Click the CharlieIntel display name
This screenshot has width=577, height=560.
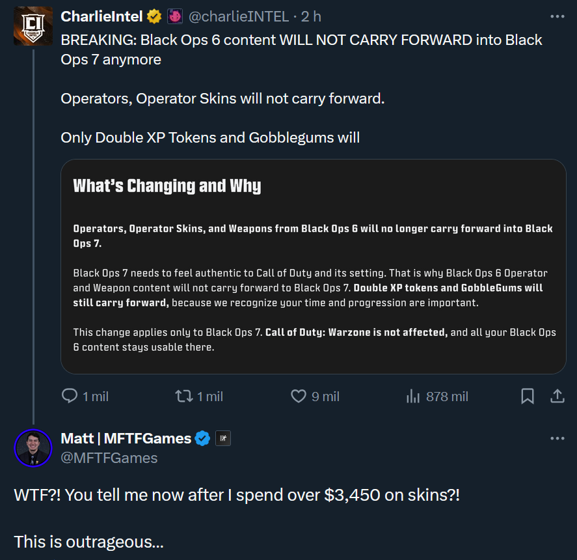tap(101, 16)
